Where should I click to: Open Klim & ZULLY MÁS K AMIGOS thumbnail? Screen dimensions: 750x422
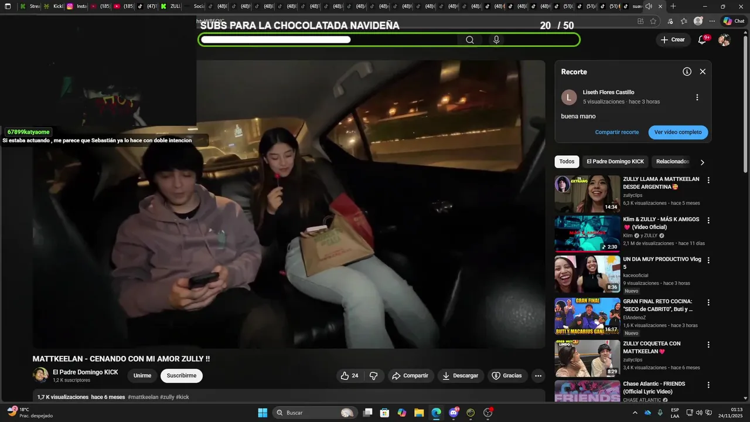(x=587, y=234)
